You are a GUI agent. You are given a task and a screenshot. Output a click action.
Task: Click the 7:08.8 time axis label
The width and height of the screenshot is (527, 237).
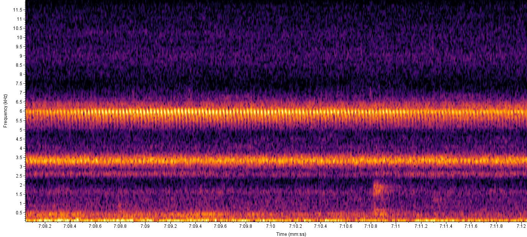click(x=120, y=226)
